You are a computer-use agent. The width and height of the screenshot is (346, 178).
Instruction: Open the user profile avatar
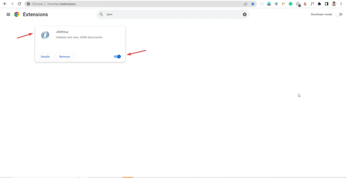pyautogui.click(x=334, y=4)
